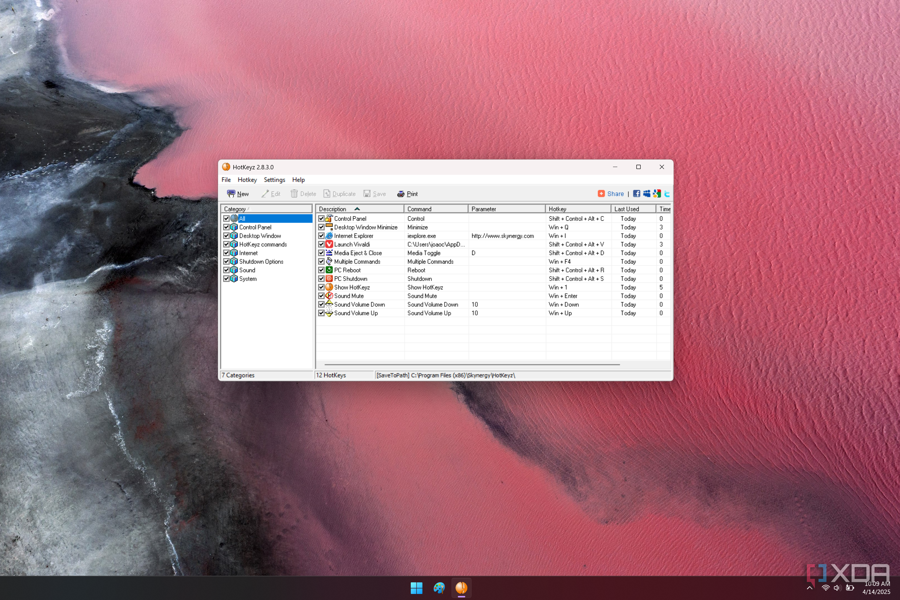900x600 pixels.
Task: Share via the MySpace people icon
Action: point(647,194)
